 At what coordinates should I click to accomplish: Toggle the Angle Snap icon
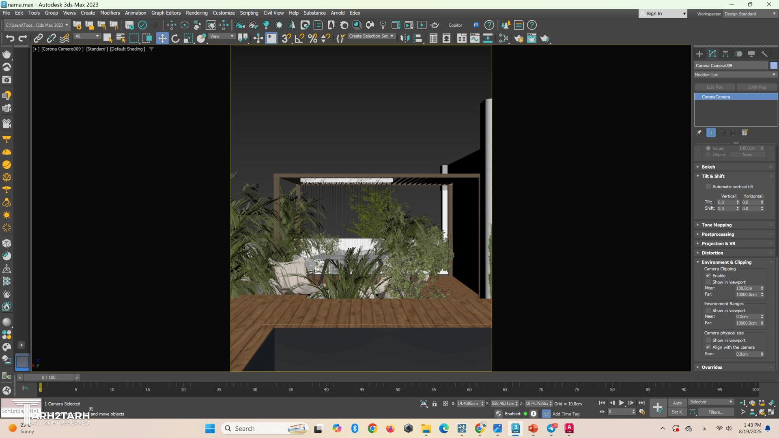[x=299, y=38]
